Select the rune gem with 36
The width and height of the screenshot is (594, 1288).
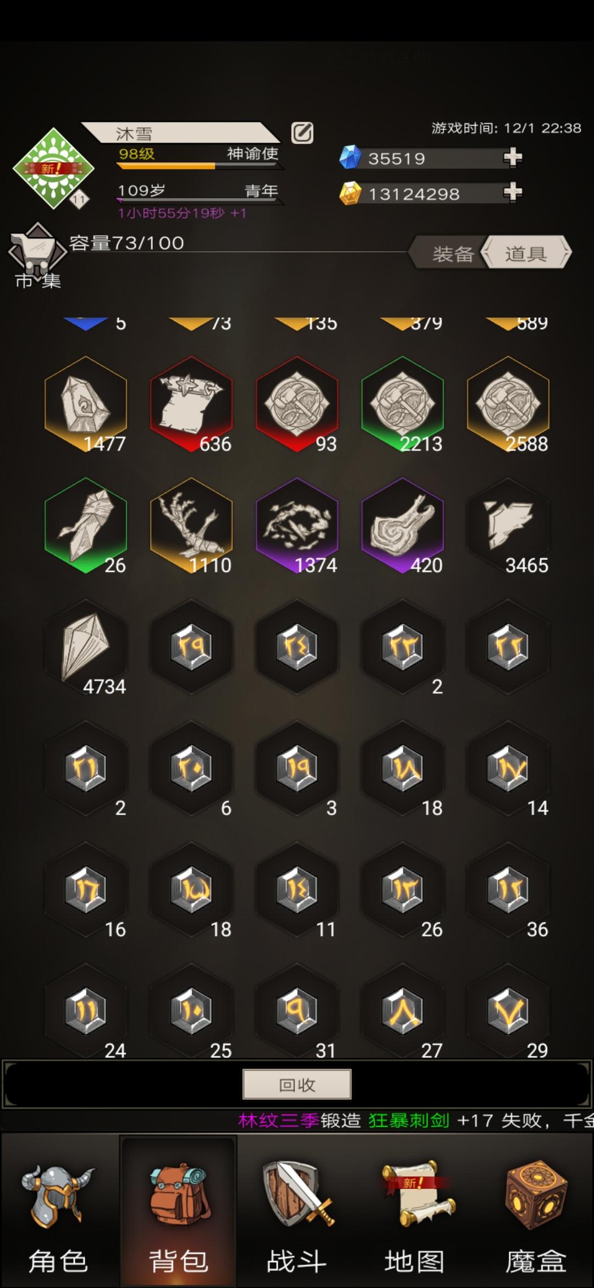point(508,890)
